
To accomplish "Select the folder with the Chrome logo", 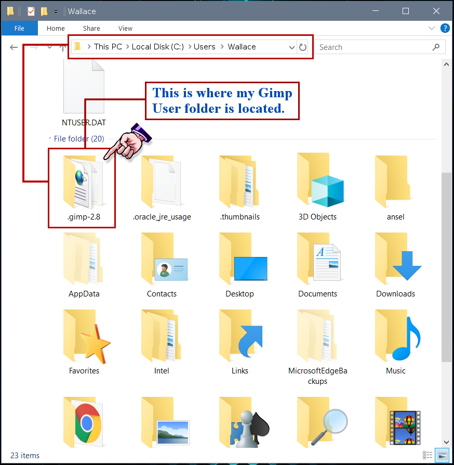I will click(84, 422).
